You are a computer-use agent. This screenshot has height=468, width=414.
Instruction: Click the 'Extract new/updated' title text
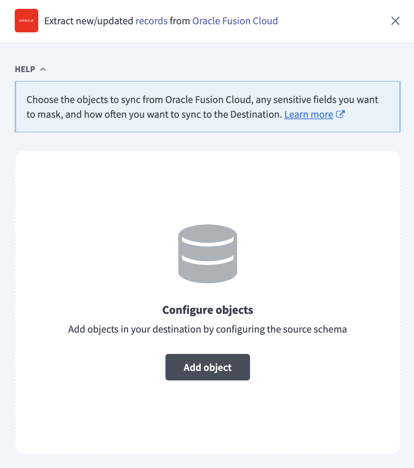click(89, 21)
